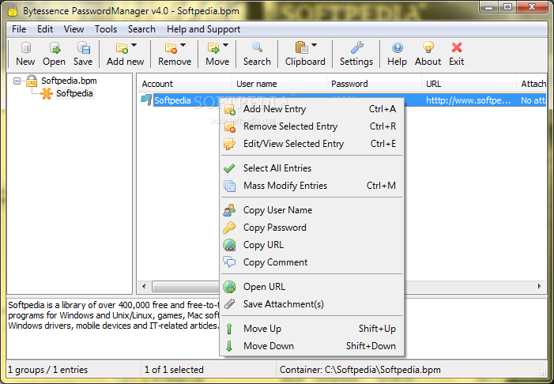Click the Remove toolbar icon

click(171, 48)
